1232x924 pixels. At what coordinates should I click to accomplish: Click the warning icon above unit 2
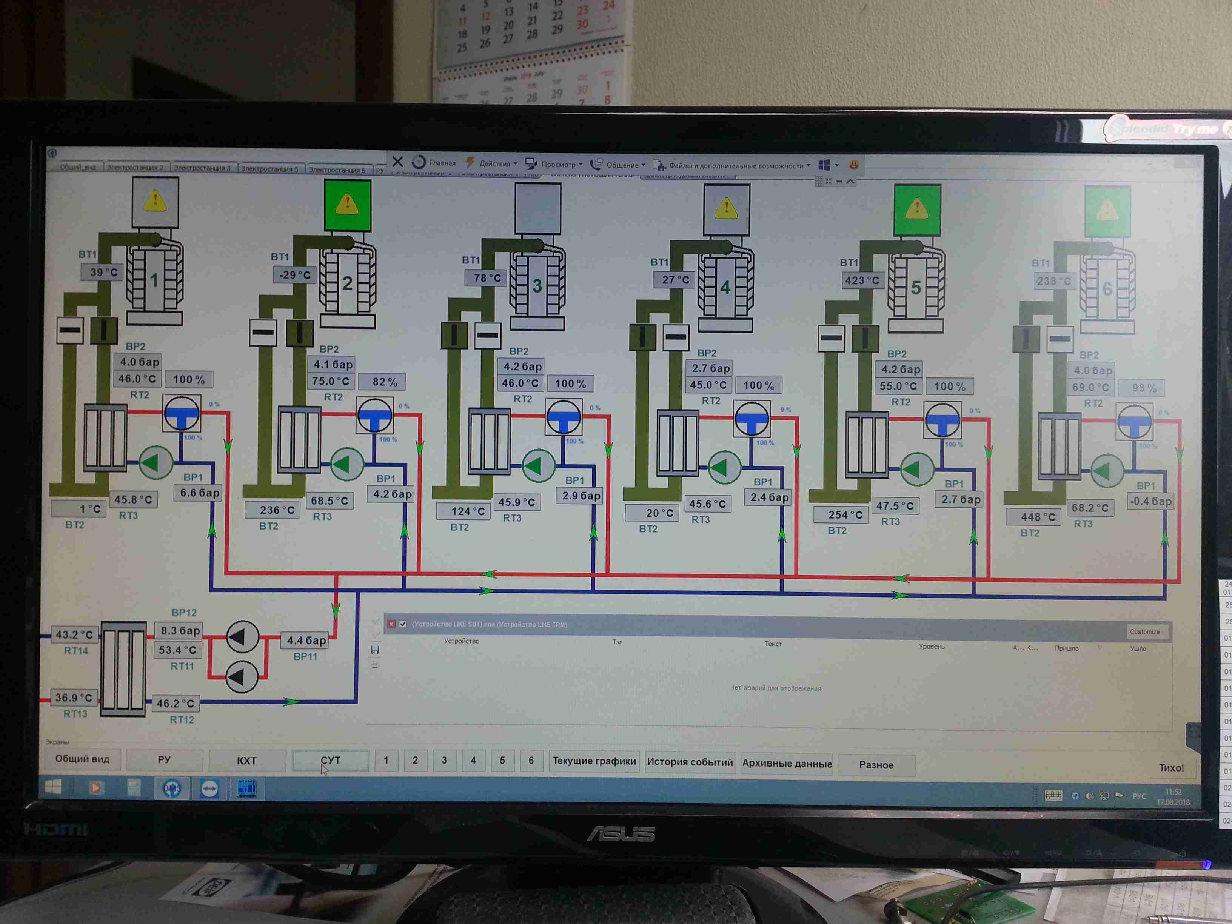click(x=347, y=204)
